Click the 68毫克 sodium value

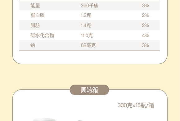click(x=88, y=45)
